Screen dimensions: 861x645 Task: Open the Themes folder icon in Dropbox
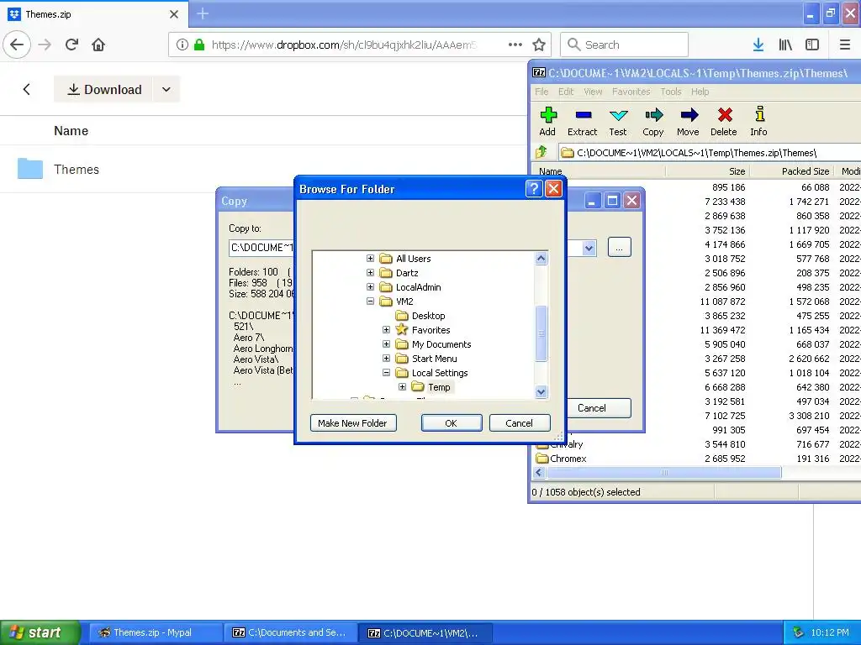click(x=29, y=169)
